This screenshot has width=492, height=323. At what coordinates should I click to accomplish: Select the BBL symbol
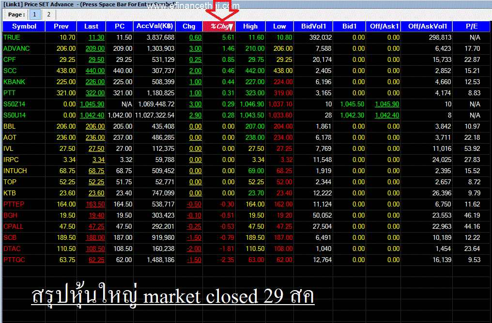9,127
